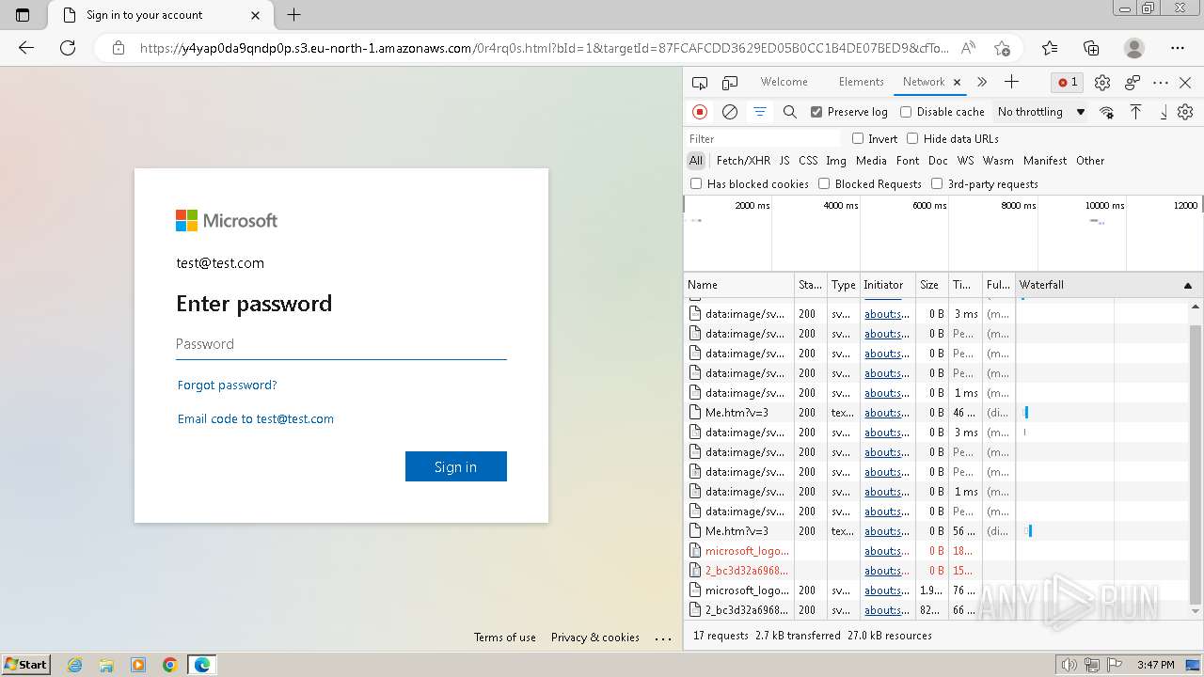Open the tab actions menu icon
Screen dimensions: 1204x677
click(x=23, y=15)
